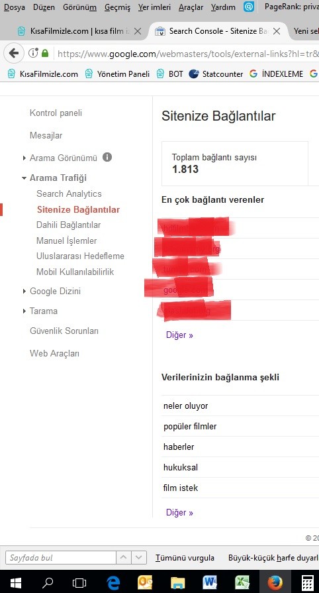
Task: Click the info icon beside Arama Görünümü
Action: tap(107, 157)
